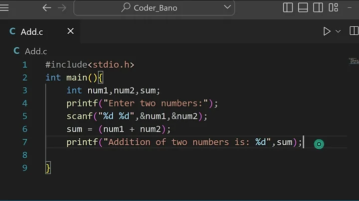Click the code minimap
The image size is (359, 201).
pos(354,61)
